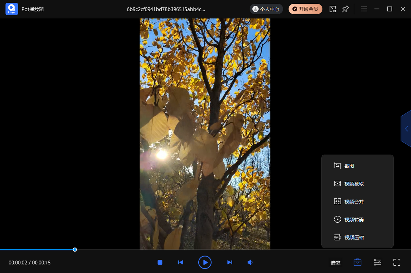Toggle the toolbox briefcase icon
The height and width of the screenshot is (273, 411).
tap(357, 262)
